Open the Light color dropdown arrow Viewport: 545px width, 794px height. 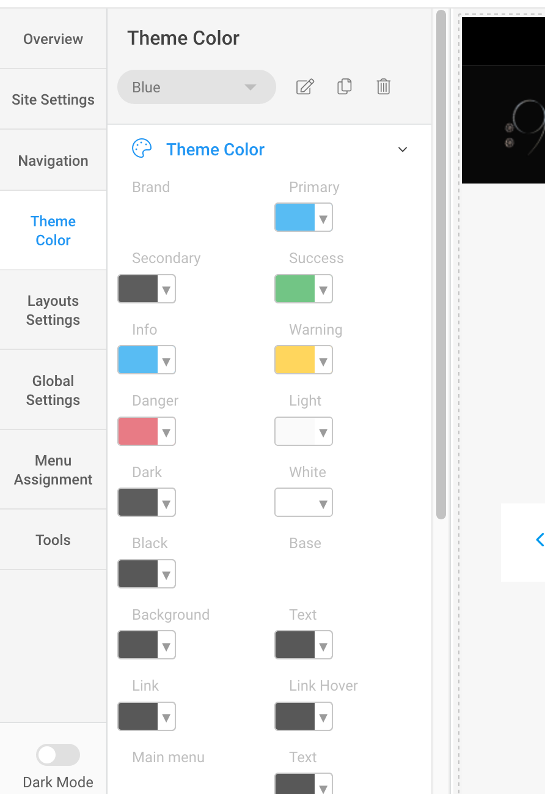coord(323,432)
